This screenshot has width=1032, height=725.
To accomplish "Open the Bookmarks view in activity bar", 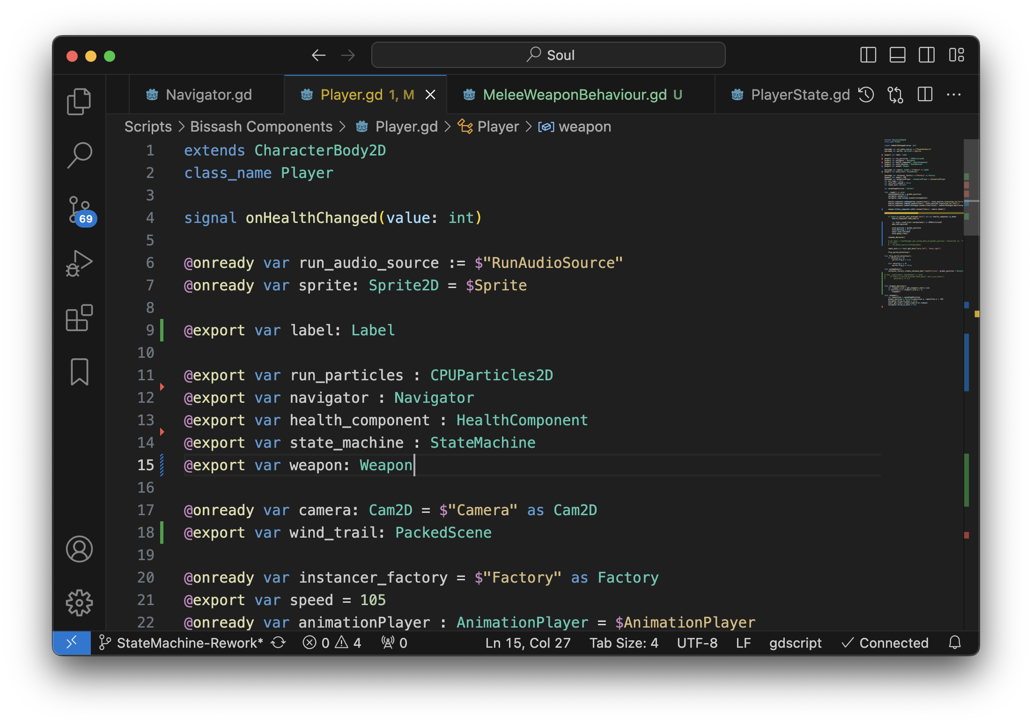I will [79, 372].
